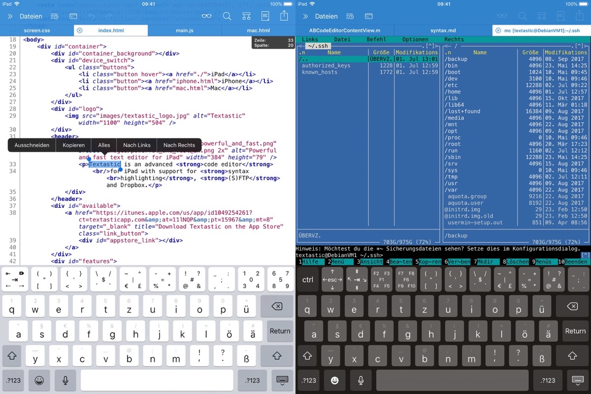The height and width of the screenshot is (394, 591).
Task: Open terminal icon in right pane toolbar
Action: click(x=369, y=16)
